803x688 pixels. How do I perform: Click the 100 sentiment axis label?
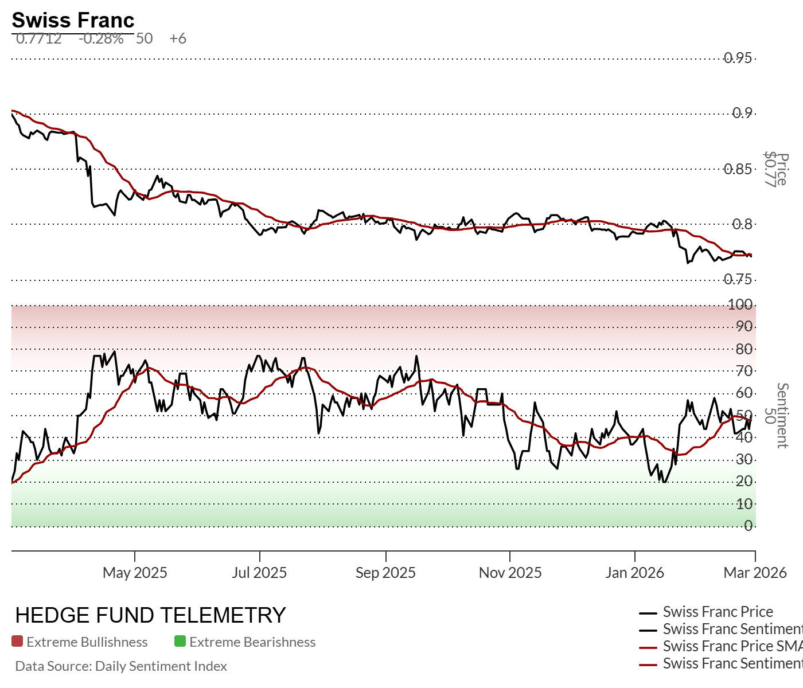coord(740,304)
